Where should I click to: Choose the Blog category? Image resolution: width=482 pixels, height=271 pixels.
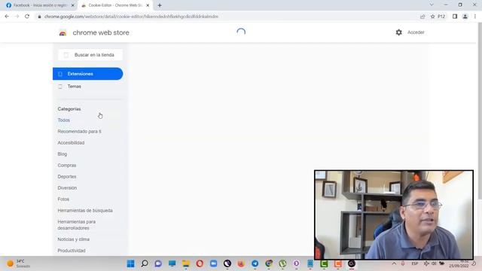(x=62, y=154)
